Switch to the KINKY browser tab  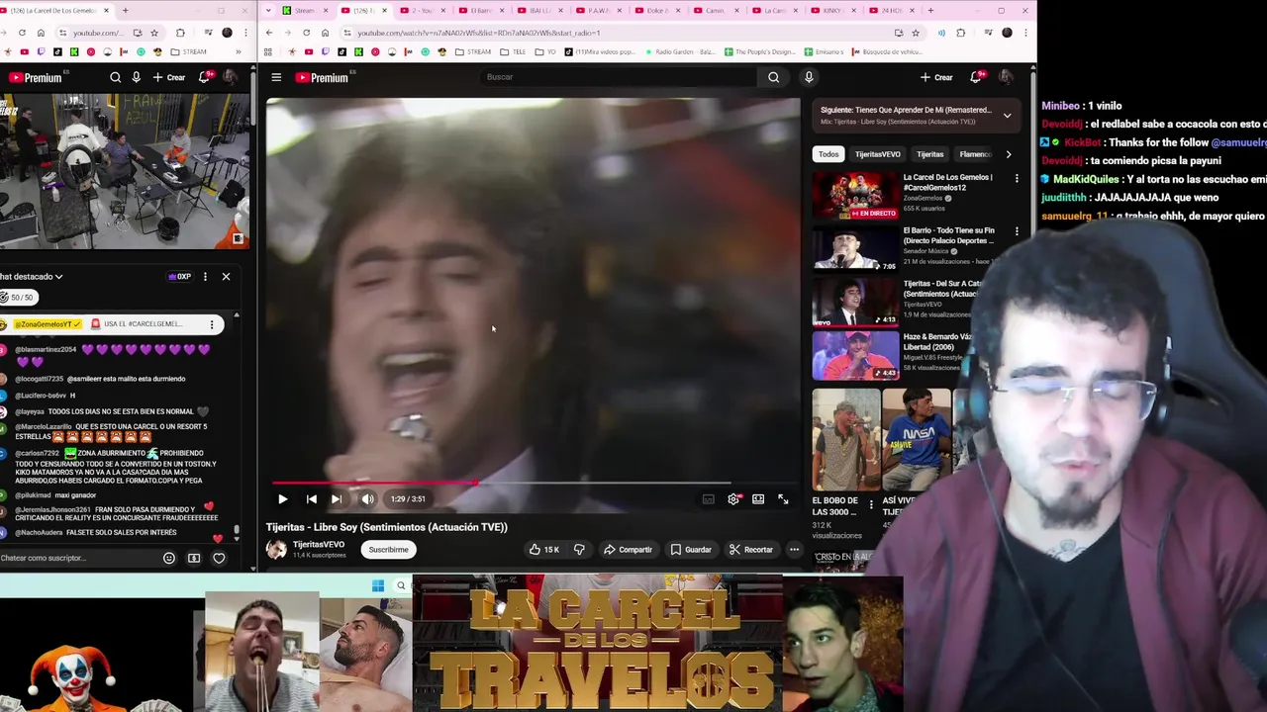[x=833, y=11]
